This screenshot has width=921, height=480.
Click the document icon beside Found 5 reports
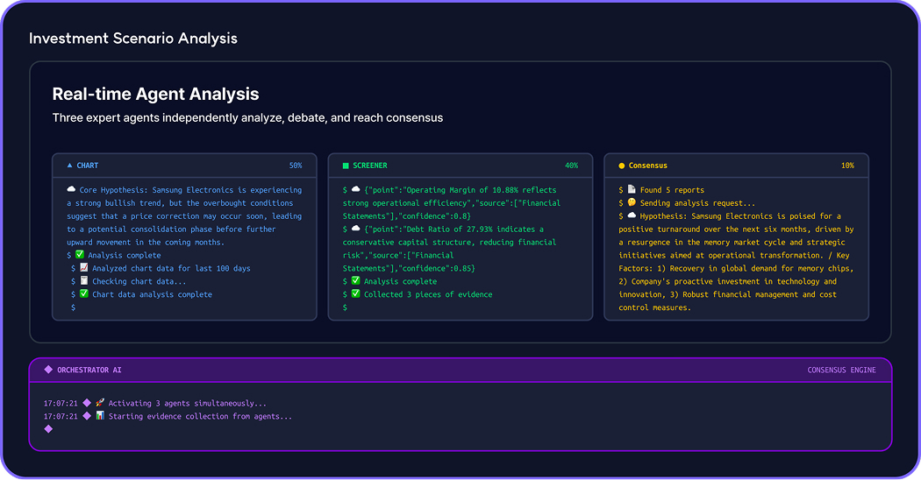point(632,190)
